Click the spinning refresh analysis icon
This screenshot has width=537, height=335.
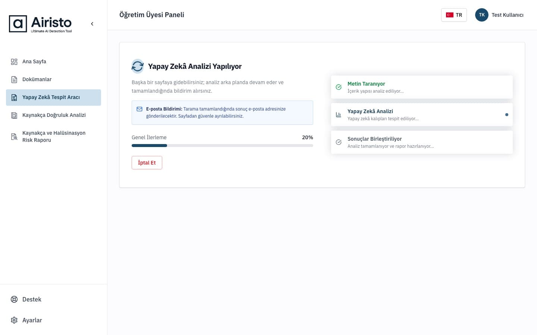[138, 66]
